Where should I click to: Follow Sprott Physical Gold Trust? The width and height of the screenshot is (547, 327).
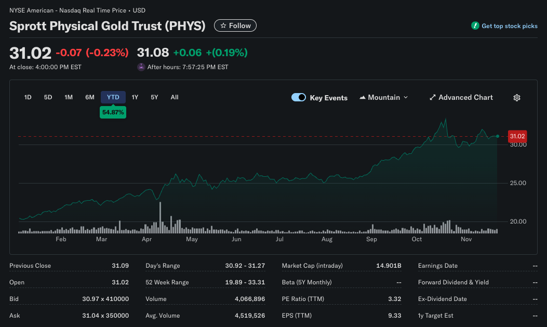(235, 25)
